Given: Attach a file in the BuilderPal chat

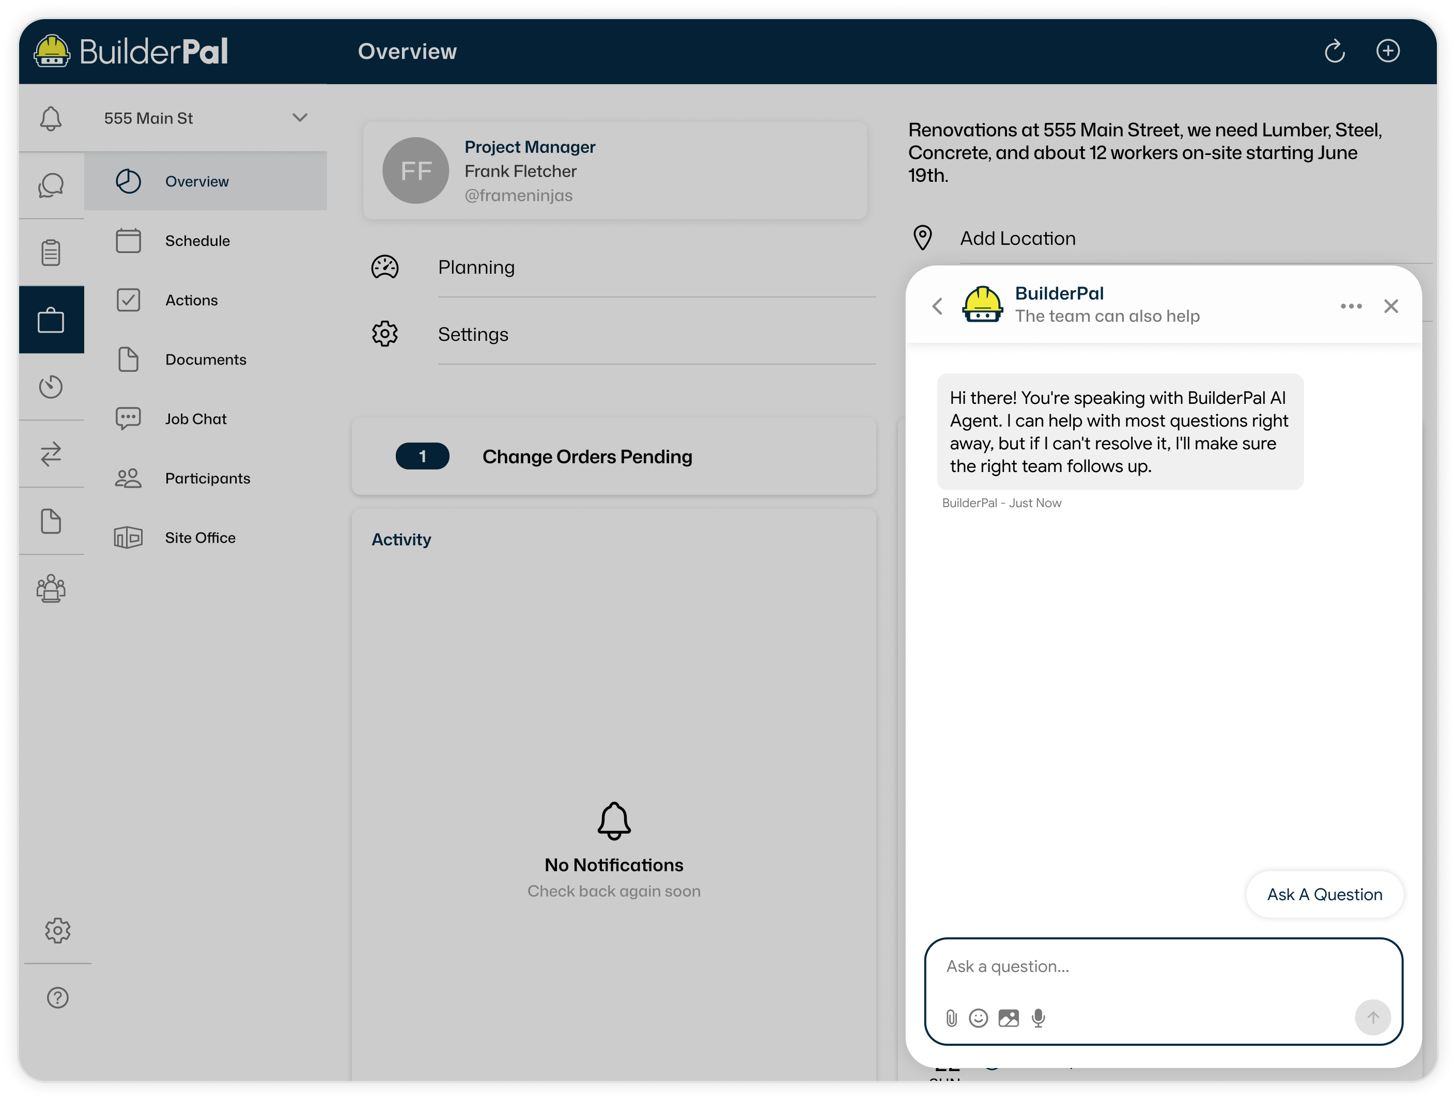Looking at the screenshot, I should click(x=951, y=1018).
